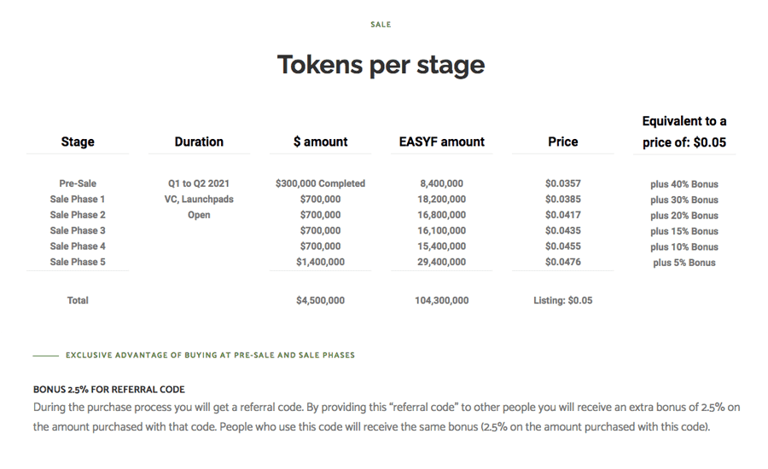Click the $0.0417 price cell
The image size is (768, 469).
(x=563, y=215)
